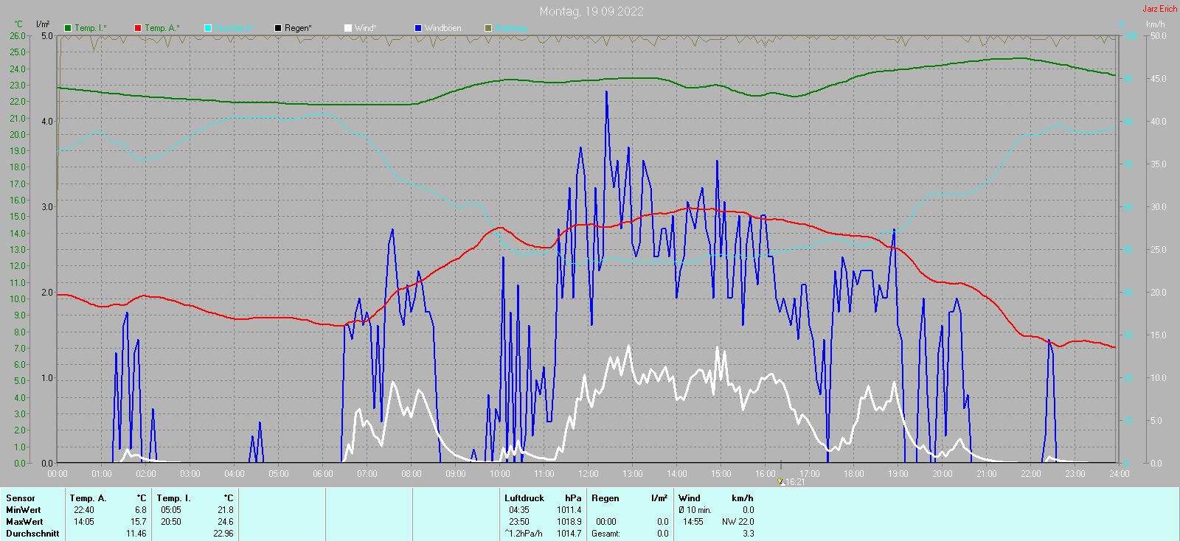
Task: Click the olive Empfang legend square
Action: (488, 28)
